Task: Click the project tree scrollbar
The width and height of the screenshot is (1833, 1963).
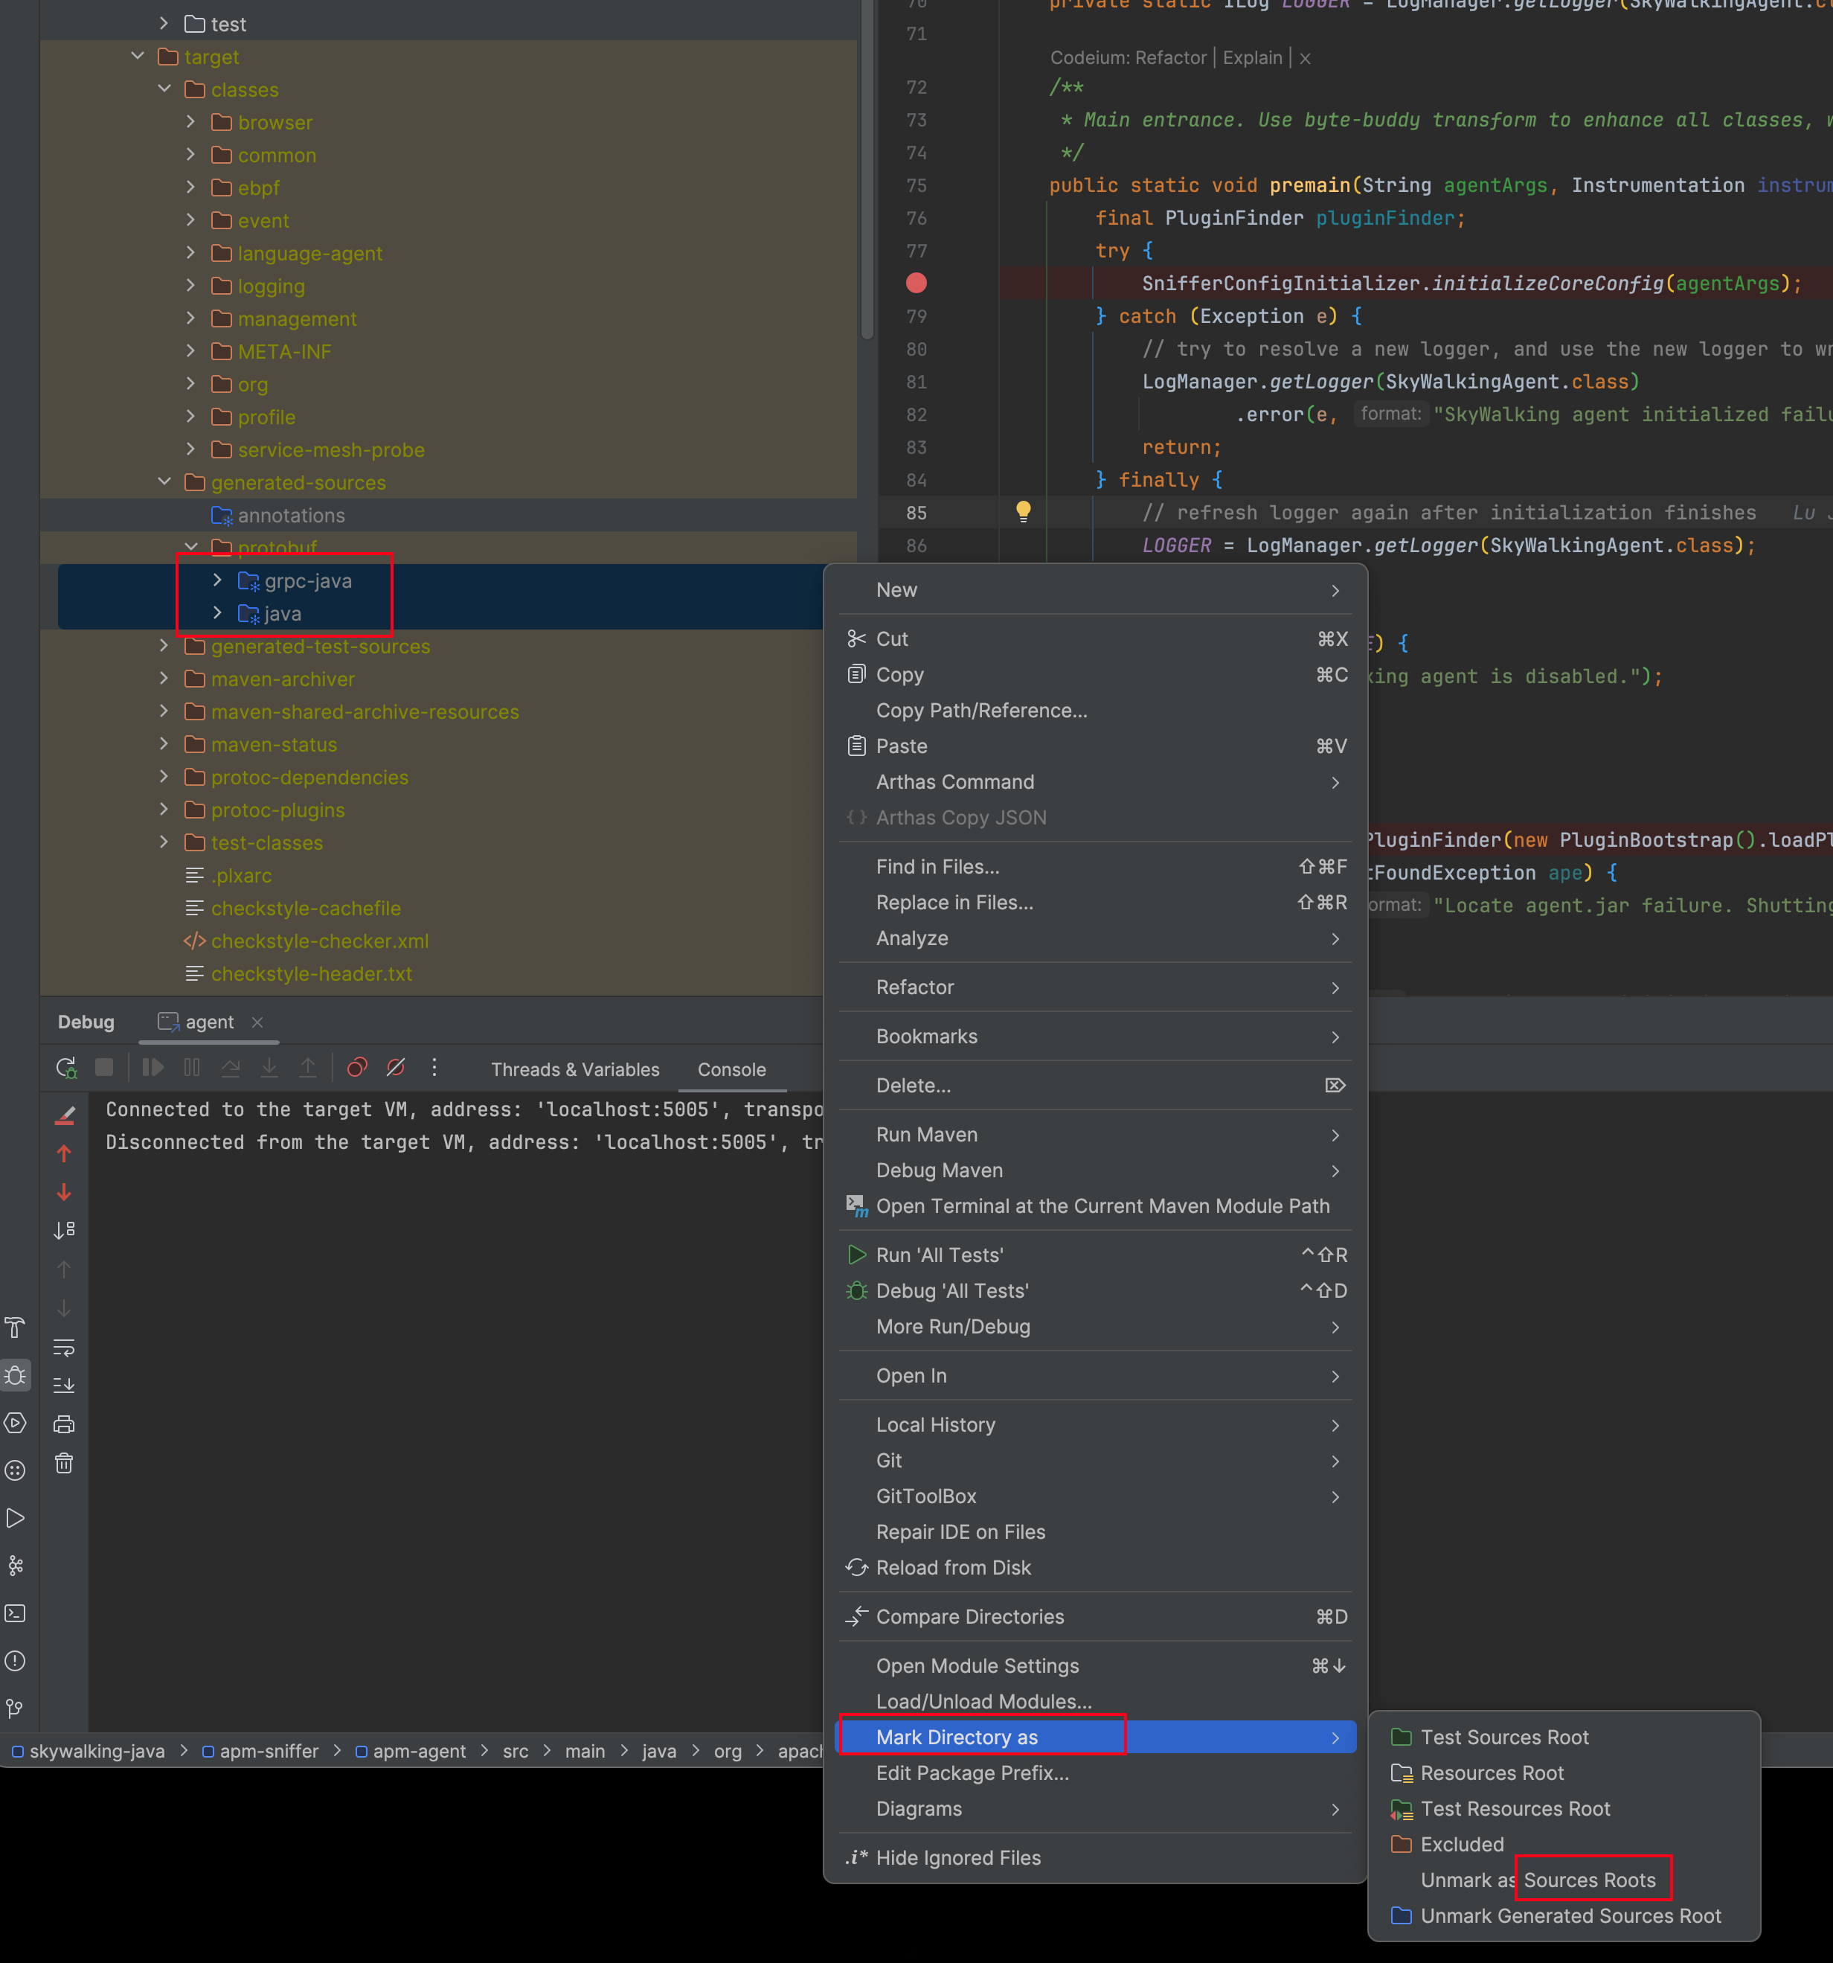Action: (867, 168)
